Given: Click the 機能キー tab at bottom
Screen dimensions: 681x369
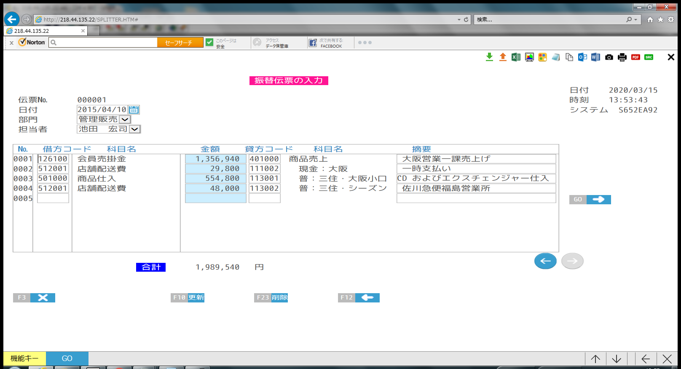Looking at the screenshot, I should (24, 358).
